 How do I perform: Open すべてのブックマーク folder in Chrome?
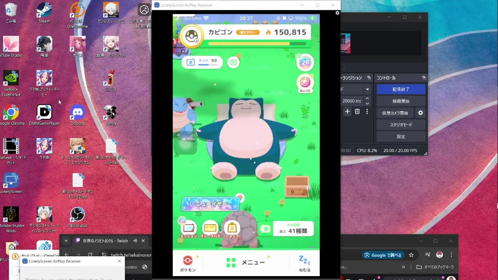435,267
